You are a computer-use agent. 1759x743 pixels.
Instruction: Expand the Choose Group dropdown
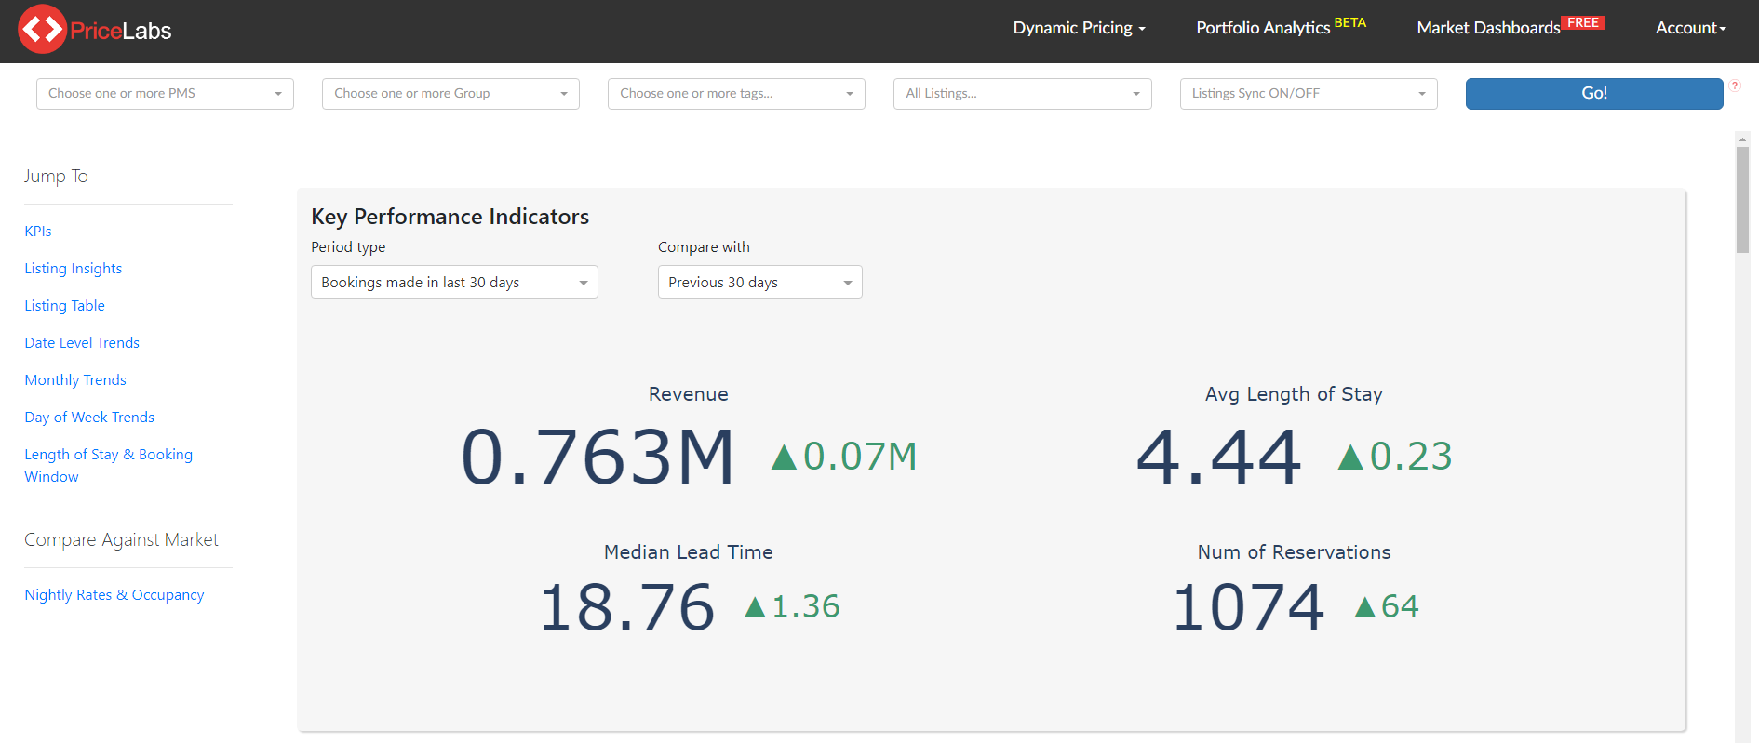pyautogui.click(x=450, y=94)
